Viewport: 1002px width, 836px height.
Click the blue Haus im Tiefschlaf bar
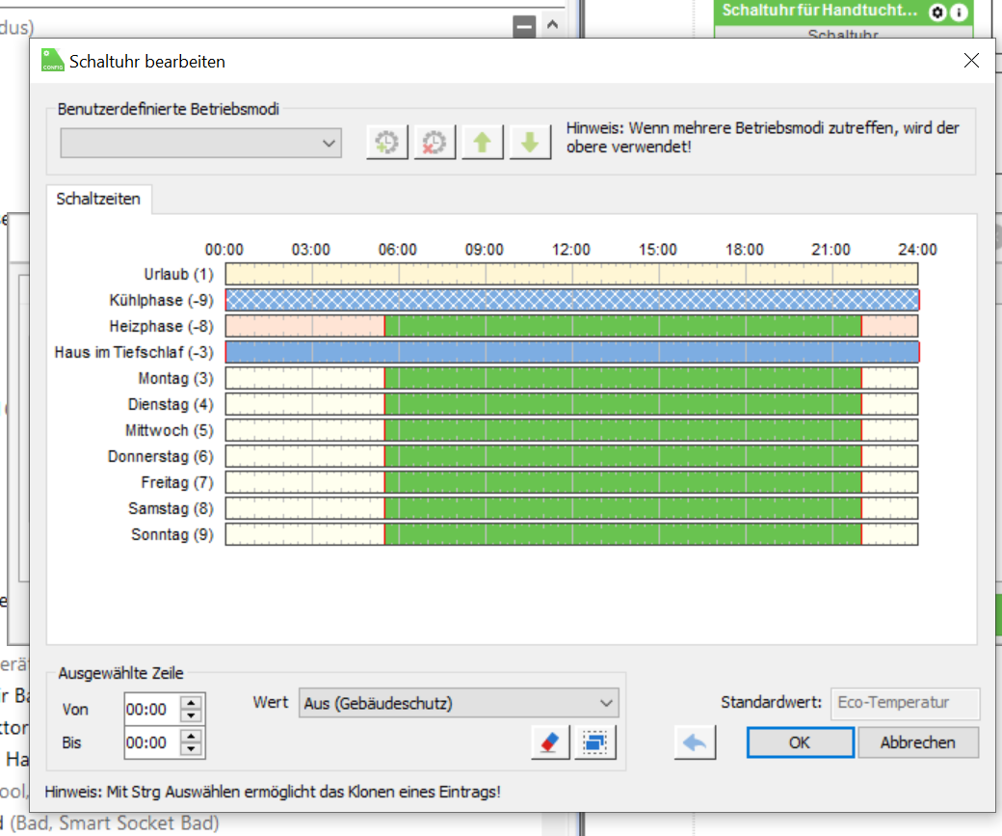[571, 352]
